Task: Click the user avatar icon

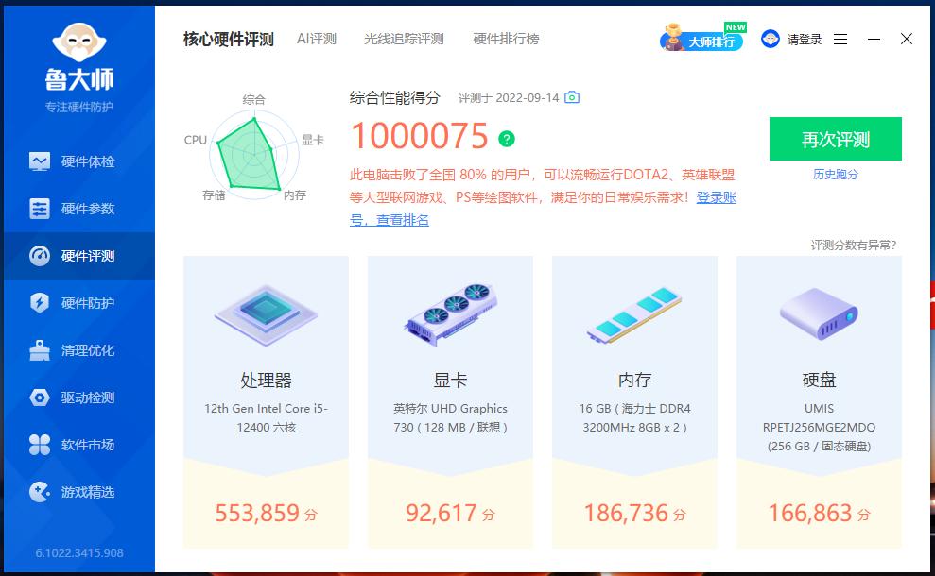Action: [771, 40]
